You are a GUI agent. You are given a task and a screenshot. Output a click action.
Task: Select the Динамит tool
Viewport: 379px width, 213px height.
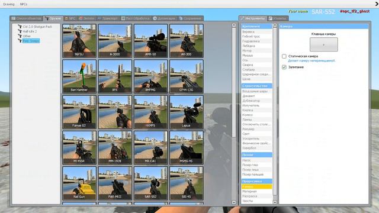[x=256, y=96]
